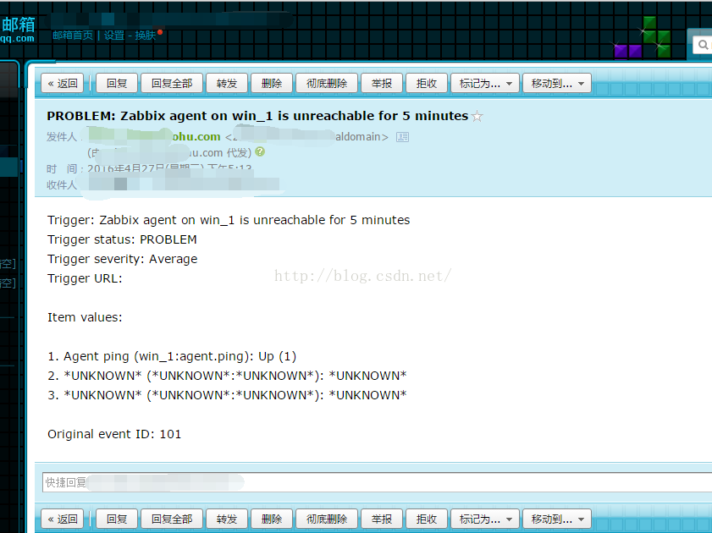The image size is (712, 533).
Task: Open 换肤 change skin link
Action: [x=146, y=36]
